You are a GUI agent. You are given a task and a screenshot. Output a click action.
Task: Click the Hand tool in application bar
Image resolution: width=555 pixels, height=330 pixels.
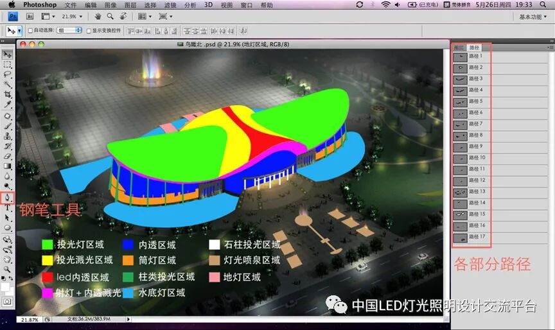pyautogui.click(x=98, y=16)
